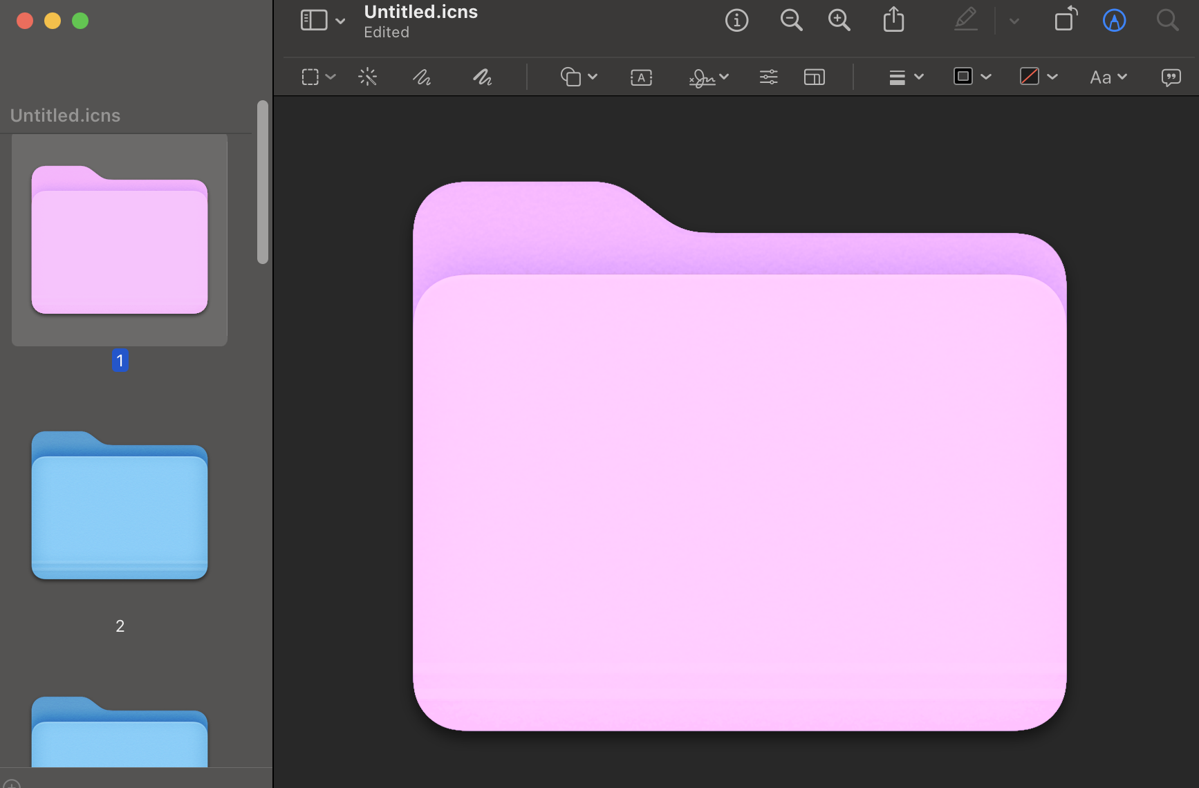This screenshot has width=1199, height=788.
Task: Expand the fill color dropdown arrow
Action: tap(1052, 77)
